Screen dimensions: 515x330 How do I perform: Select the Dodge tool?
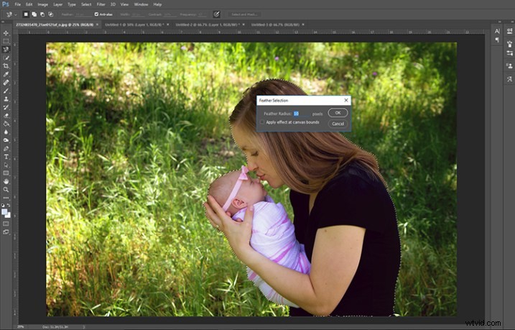pos(6,140)
